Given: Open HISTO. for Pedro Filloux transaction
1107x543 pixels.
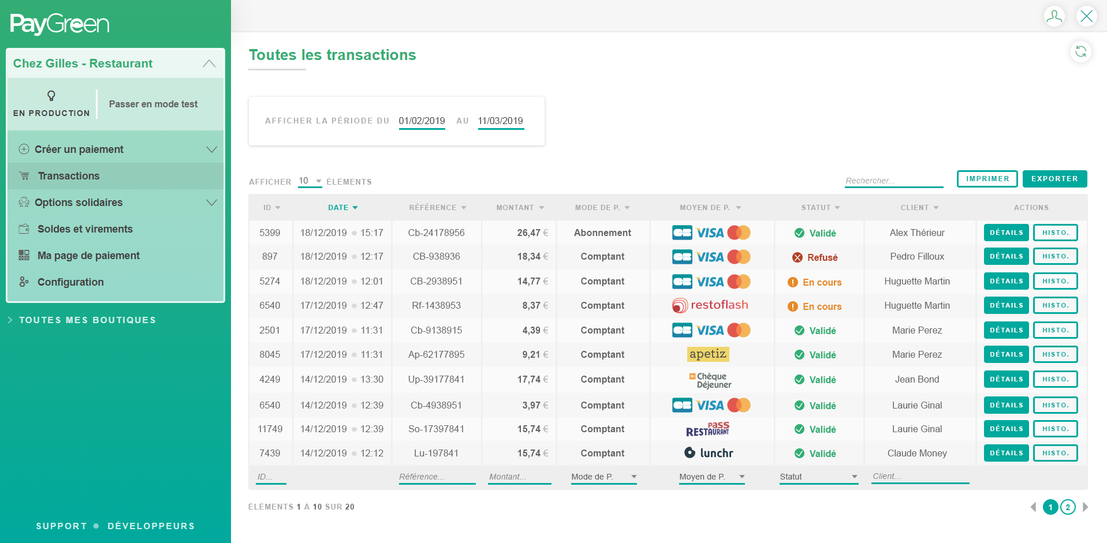Looking at the screenshot, I should click(1056, 256).
